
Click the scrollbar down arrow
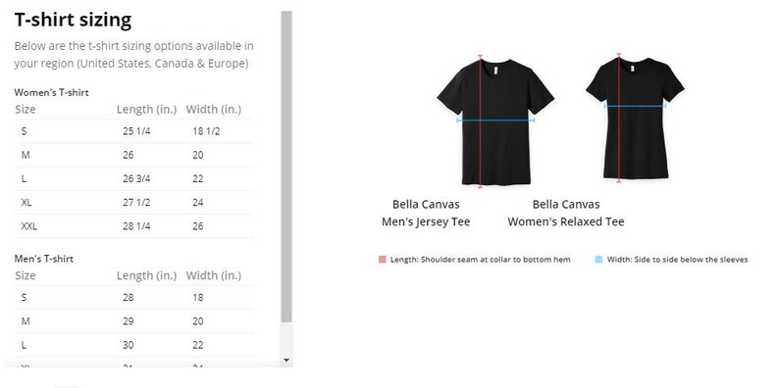click(286, 361)
